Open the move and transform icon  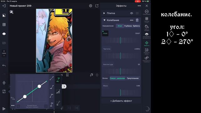point(147,58)
